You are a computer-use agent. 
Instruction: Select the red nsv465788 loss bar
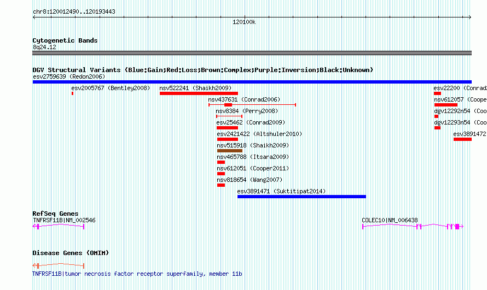click(221, 162)
